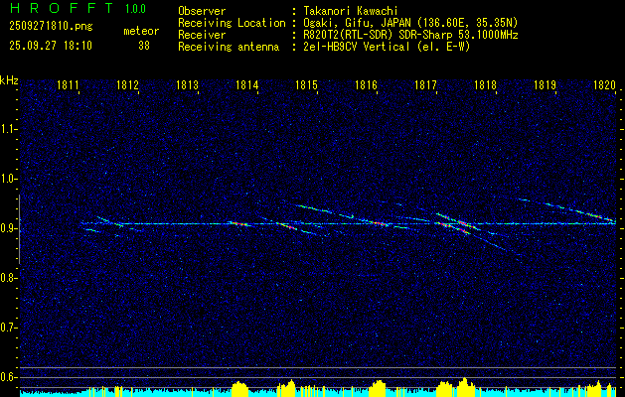Click the 1.0 kHz frequency tick label
Screen dimensions: 625x397
point(8,180)
